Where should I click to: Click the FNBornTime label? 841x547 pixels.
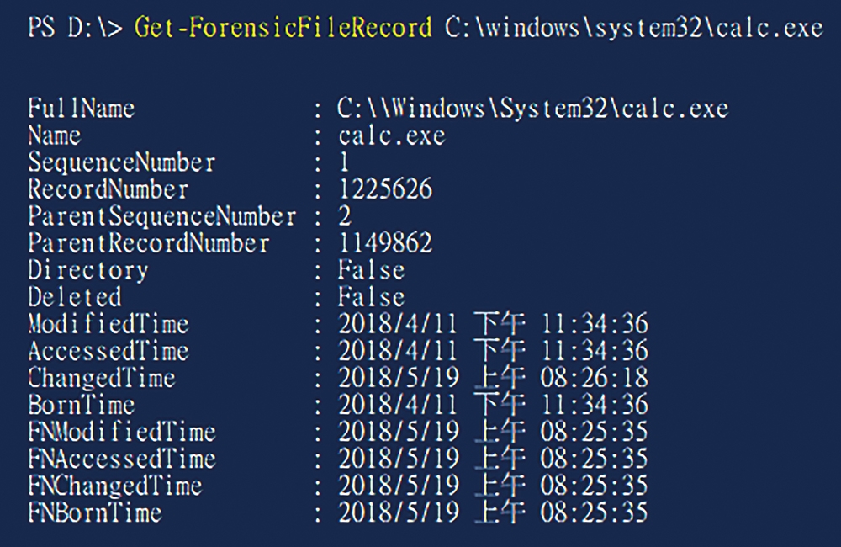click(95, 512)
